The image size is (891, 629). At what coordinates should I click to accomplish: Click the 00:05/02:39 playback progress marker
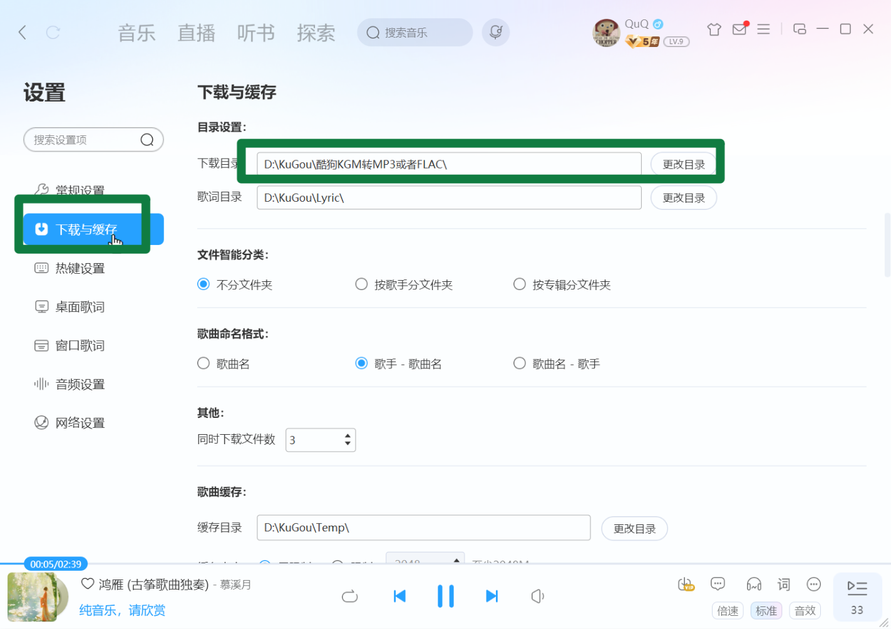pos(56,564)
